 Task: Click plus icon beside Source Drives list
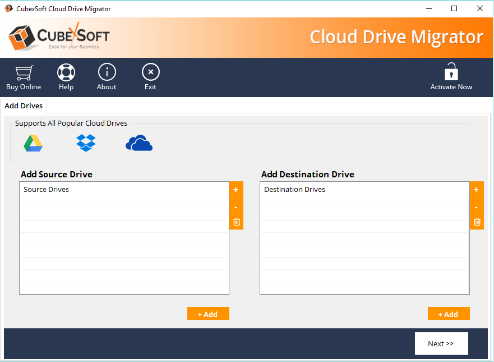tap(236, 190)
